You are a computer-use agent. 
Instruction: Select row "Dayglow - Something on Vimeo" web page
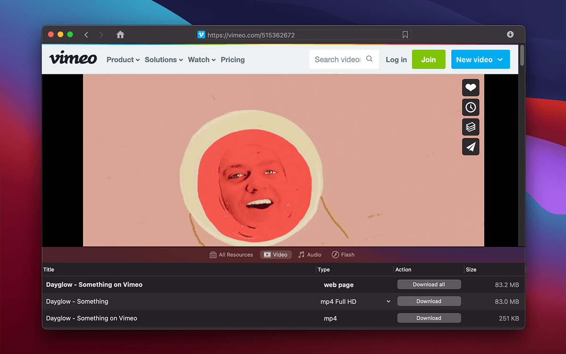coord(283,285)
